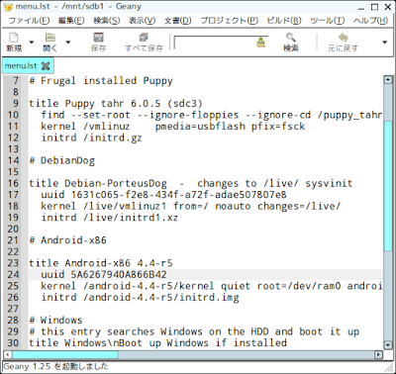The height and width of the screenshot is (374, 396).
Task: Select the menu.lst document tab
Action: (21, 65)
